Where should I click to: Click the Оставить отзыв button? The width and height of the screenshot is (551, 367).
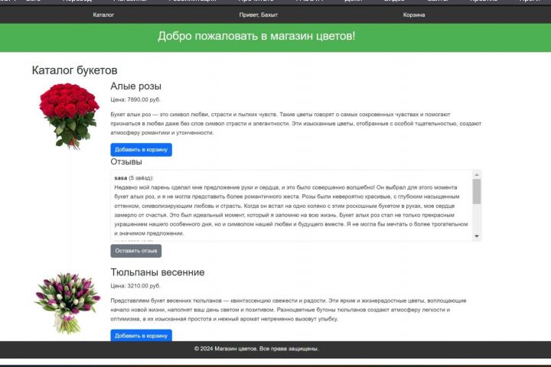[136, 251]
